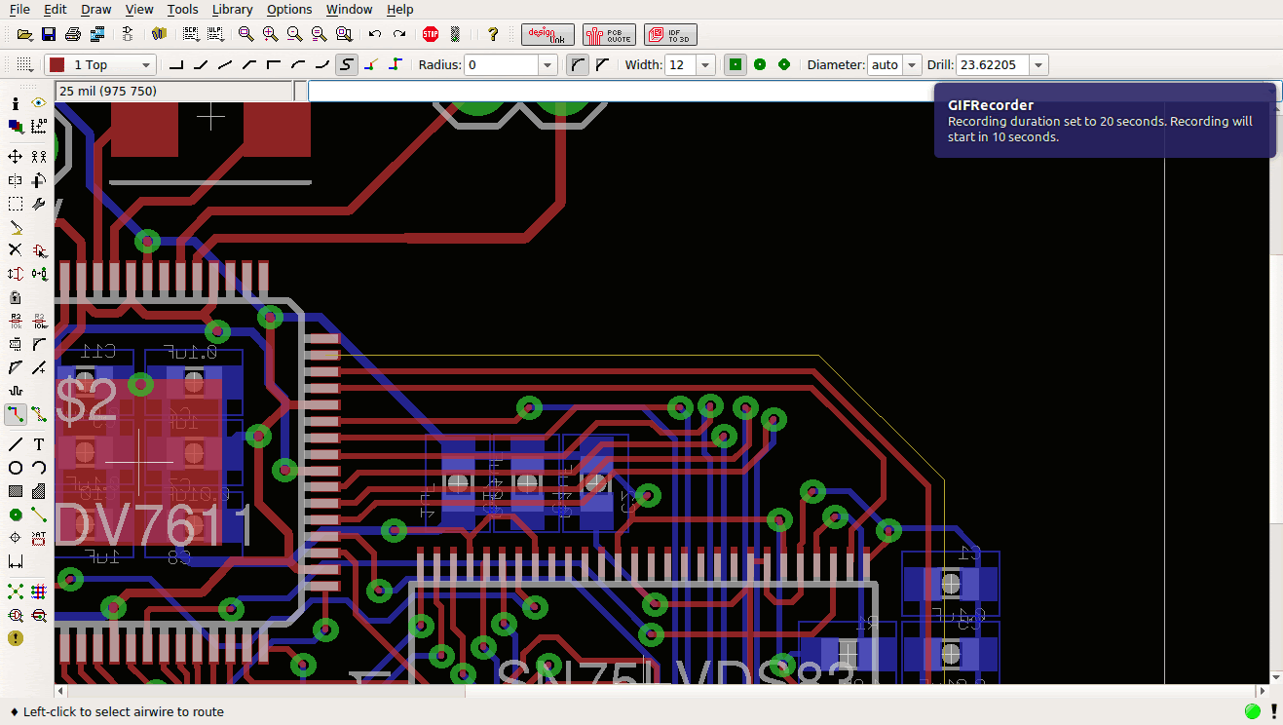
Task: Expand the Drill size dropdown
Action: click(1038, 65)
